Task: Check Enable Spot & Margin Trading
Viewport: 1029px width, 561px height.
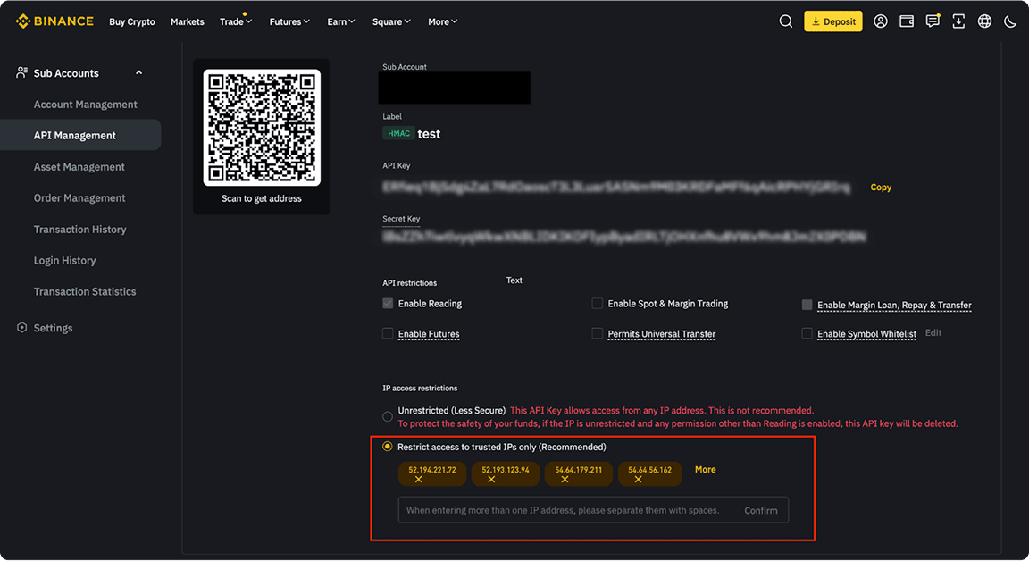Action: (x=598, y=303)
